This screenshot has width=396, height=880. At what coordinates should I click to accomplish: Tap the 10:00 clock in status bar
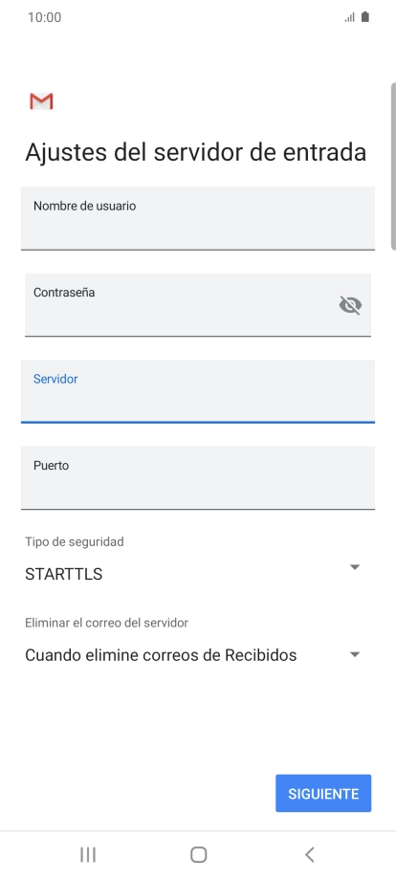(44, 17)
